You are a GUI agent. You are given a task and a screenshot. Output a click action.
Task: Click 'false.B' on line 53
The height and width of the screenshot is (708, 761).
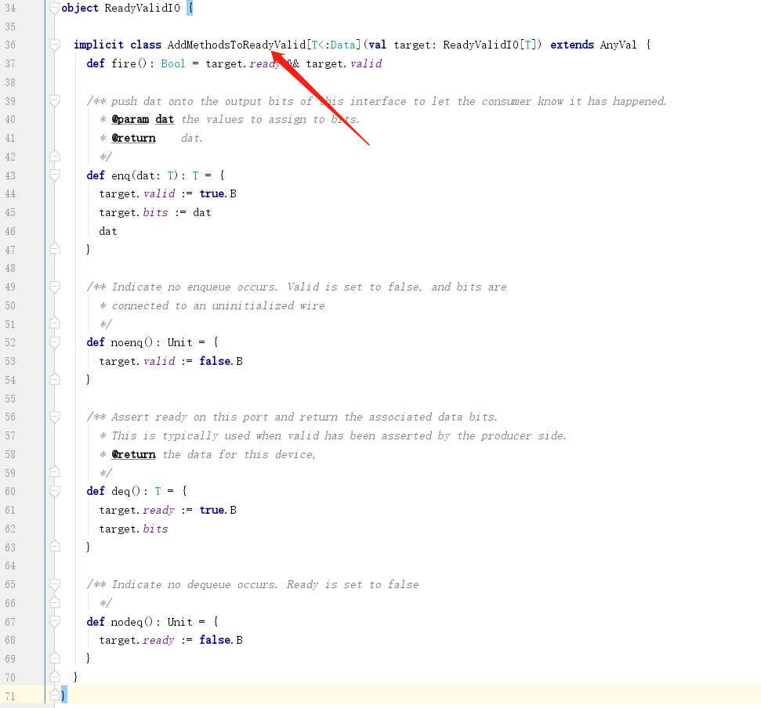[x=221, y=361]
